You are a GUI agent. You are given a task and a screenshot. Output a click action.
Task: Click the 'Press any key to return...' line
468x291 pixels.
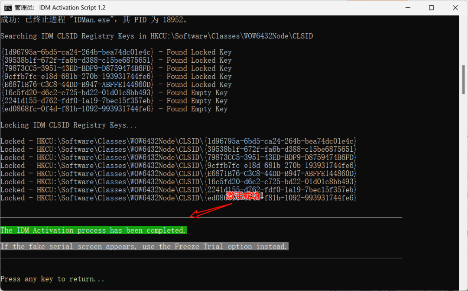(52, 279)
